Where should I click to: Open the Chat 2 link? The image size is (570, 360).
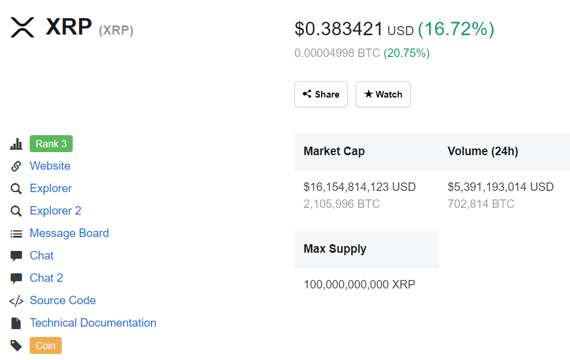pos(46,278)
